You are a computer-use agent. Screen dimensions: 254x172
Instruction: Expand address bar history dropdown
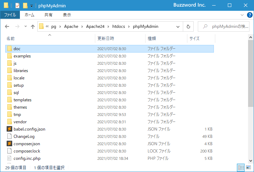pos(178,27)
